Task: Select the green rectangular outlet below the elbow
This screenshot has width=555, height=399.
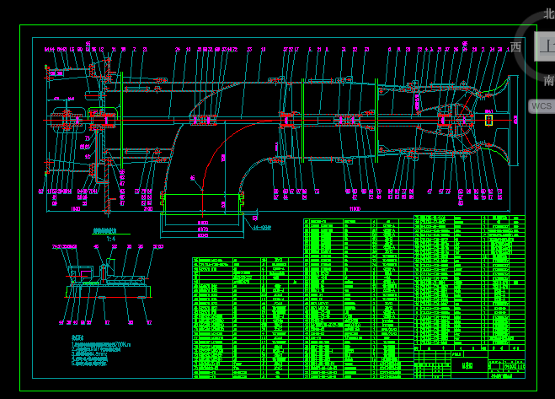Action: (x=203, y=205)
